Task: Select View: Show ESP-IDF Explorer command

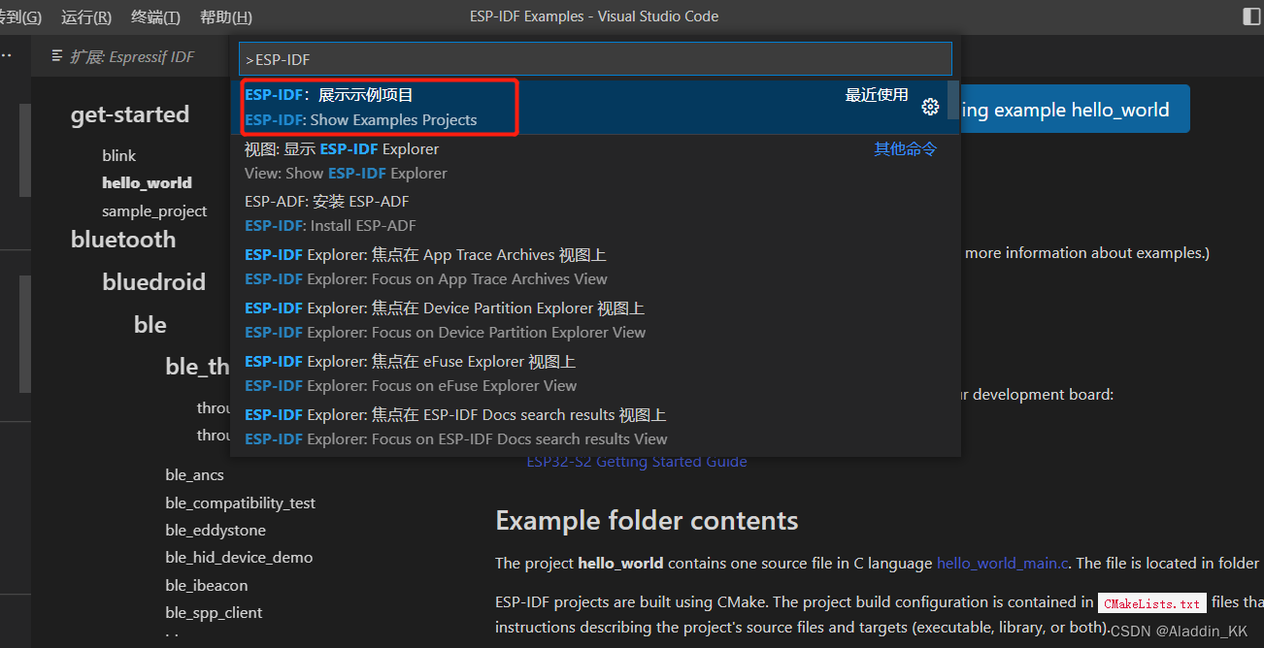Action: (589, 161)
